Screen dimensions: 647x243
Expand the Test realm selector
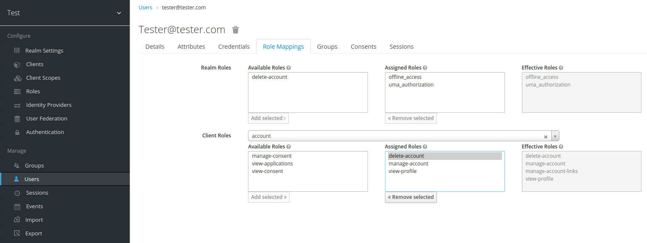click(119, 13)
